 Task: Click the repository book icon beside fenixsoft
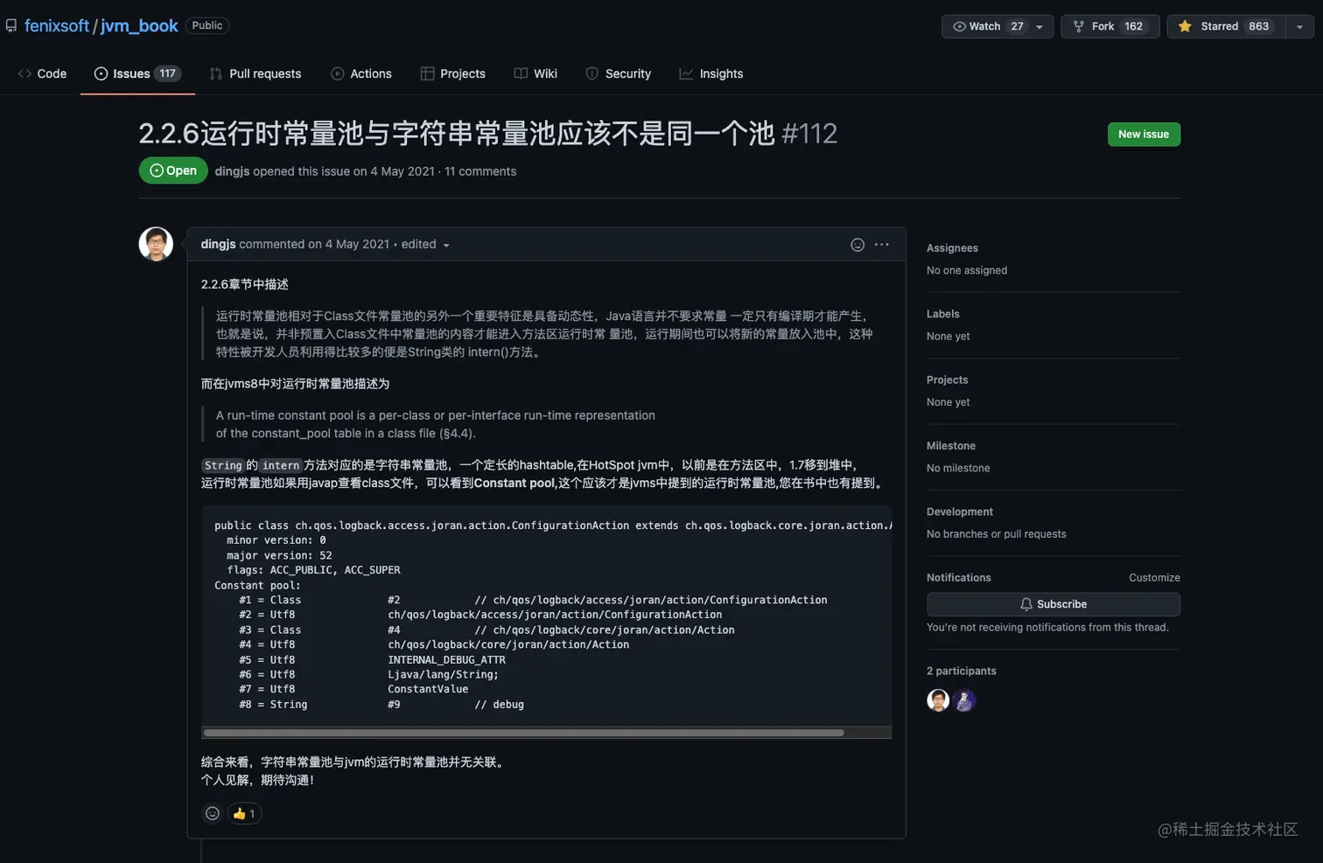point(11,26)
